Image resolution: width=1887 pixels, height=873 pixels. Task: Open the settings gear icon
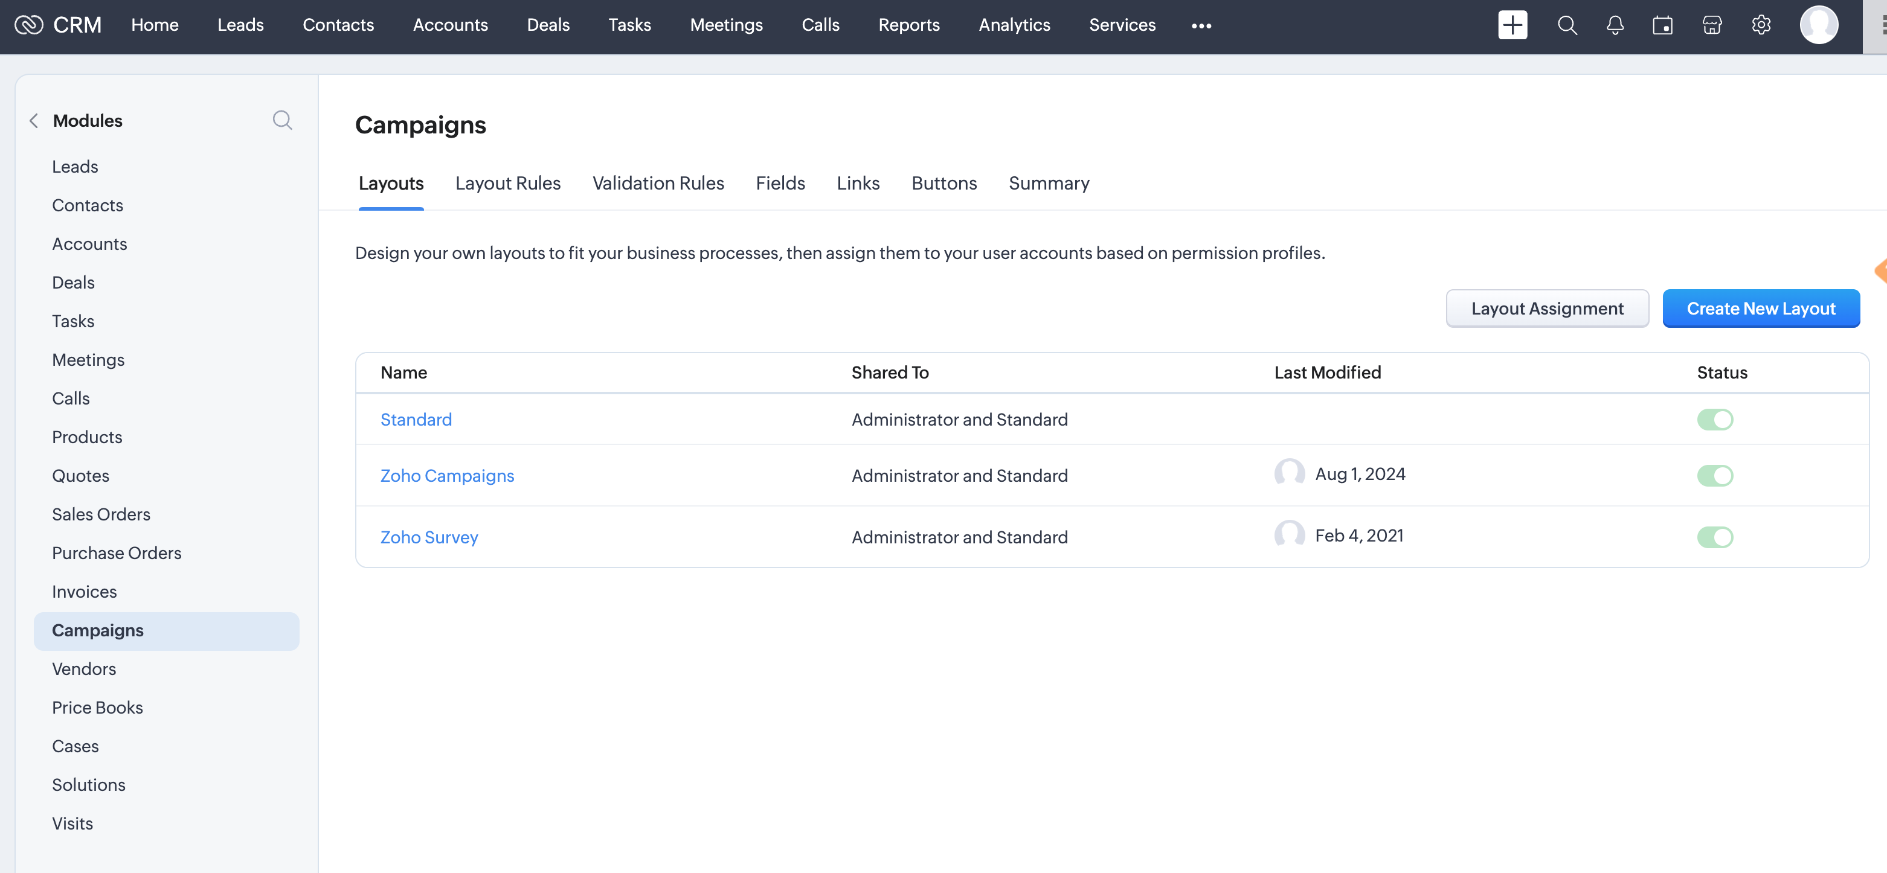coord(1761,25)
